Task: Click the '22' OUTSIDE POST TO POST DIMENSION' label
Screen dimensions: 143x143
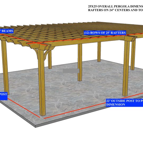Action: tap(124, 102)
